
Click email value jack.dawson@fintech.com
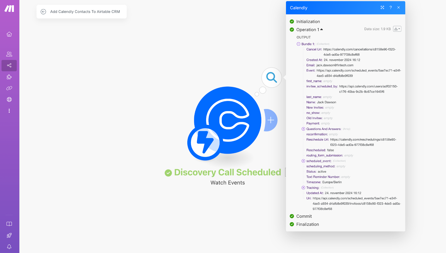click(x=335, y=65)
